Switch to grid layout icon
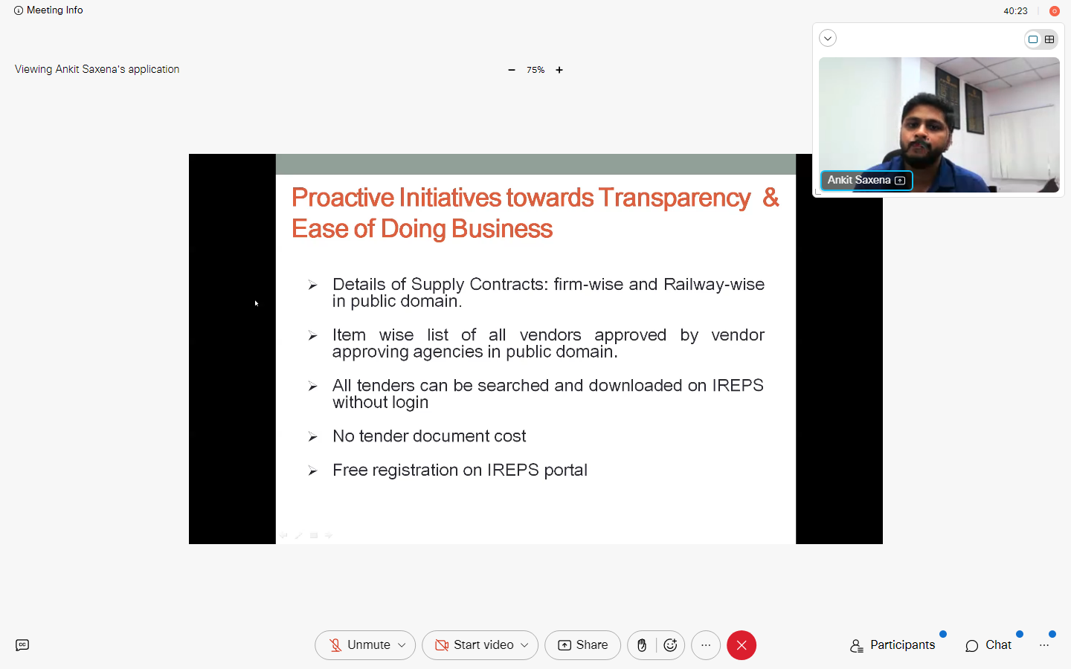Image resolution: width=1071 pixels, height=669 pixels. point(1049,39)
